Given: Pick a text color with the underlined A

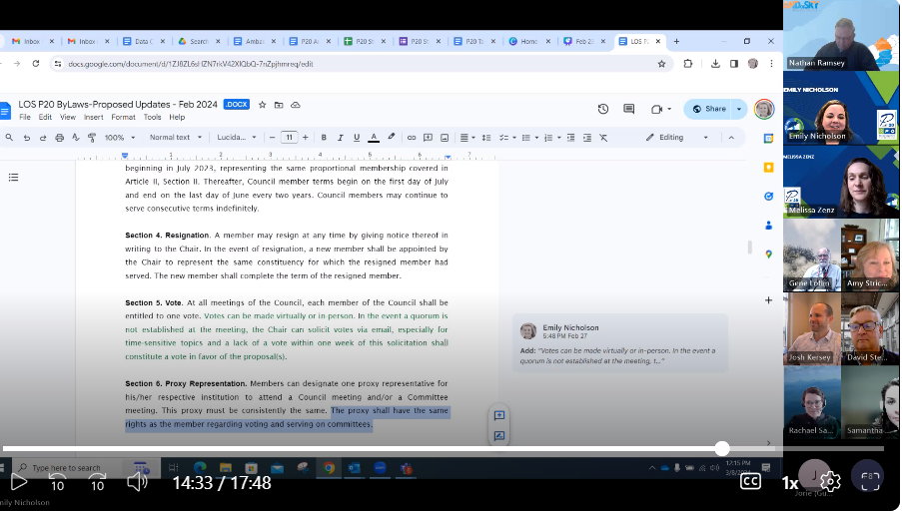Looking at the screenshot, I should [374, 138].
